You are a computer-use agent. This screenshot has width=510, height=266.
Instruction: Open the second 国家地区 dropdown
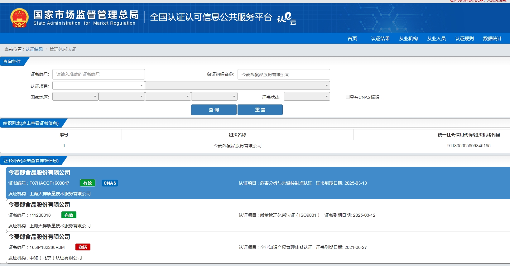(x=122, y=96)
